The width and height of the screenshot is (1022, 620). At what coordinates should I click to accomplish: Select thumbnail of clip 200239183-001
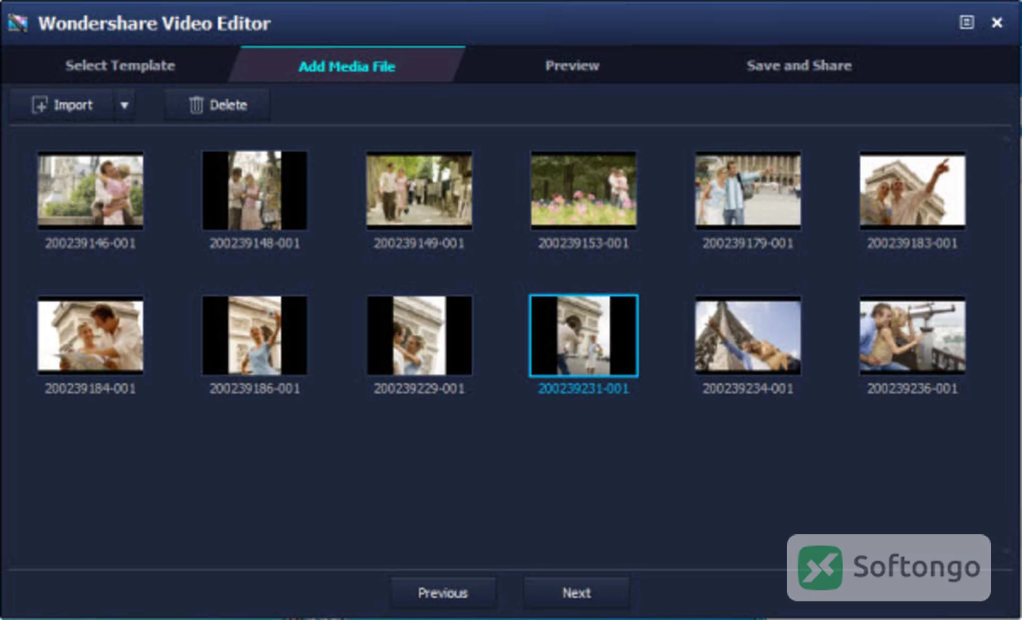coord(912,190)
